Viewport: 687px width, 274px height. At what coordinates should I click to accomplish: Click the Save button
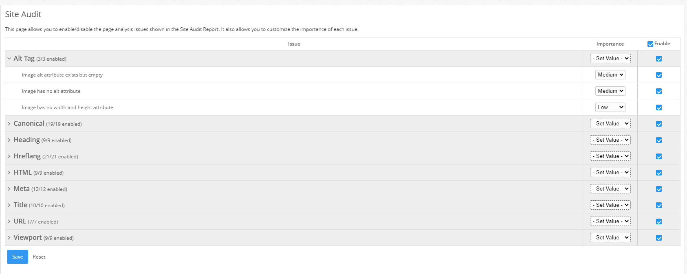coord(18,257)
